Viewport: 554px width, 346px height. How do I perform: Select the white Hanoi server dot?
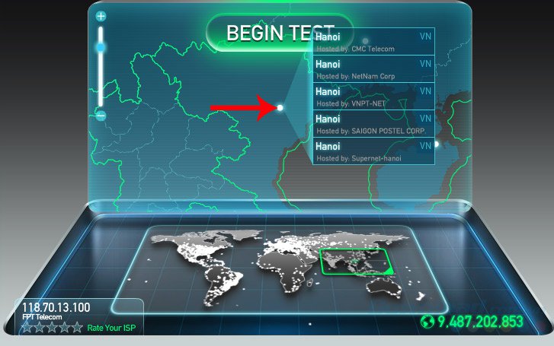(x=280, y=107)
